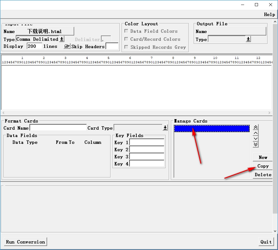Move selected card down one position
This screenshot has width=278, height=250.
[x=256, y=139]
